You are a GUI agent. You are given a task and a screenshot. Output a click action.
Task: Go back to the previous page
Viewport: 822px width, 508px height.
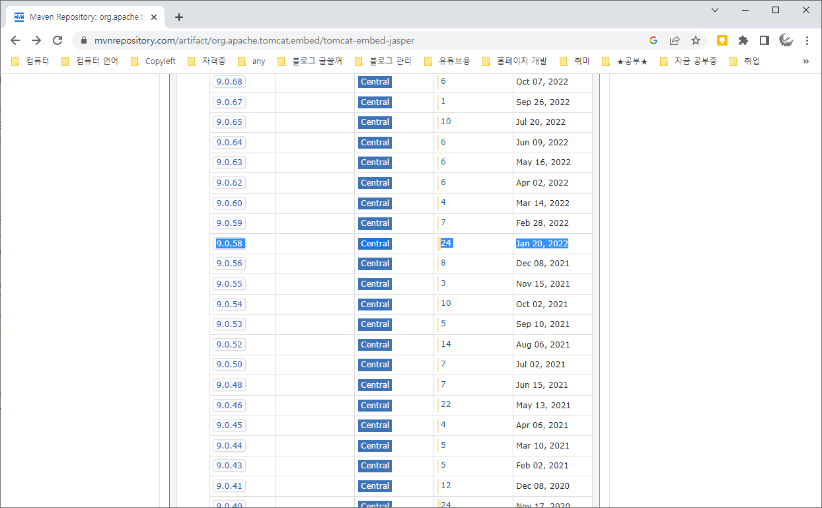[15, 40]
